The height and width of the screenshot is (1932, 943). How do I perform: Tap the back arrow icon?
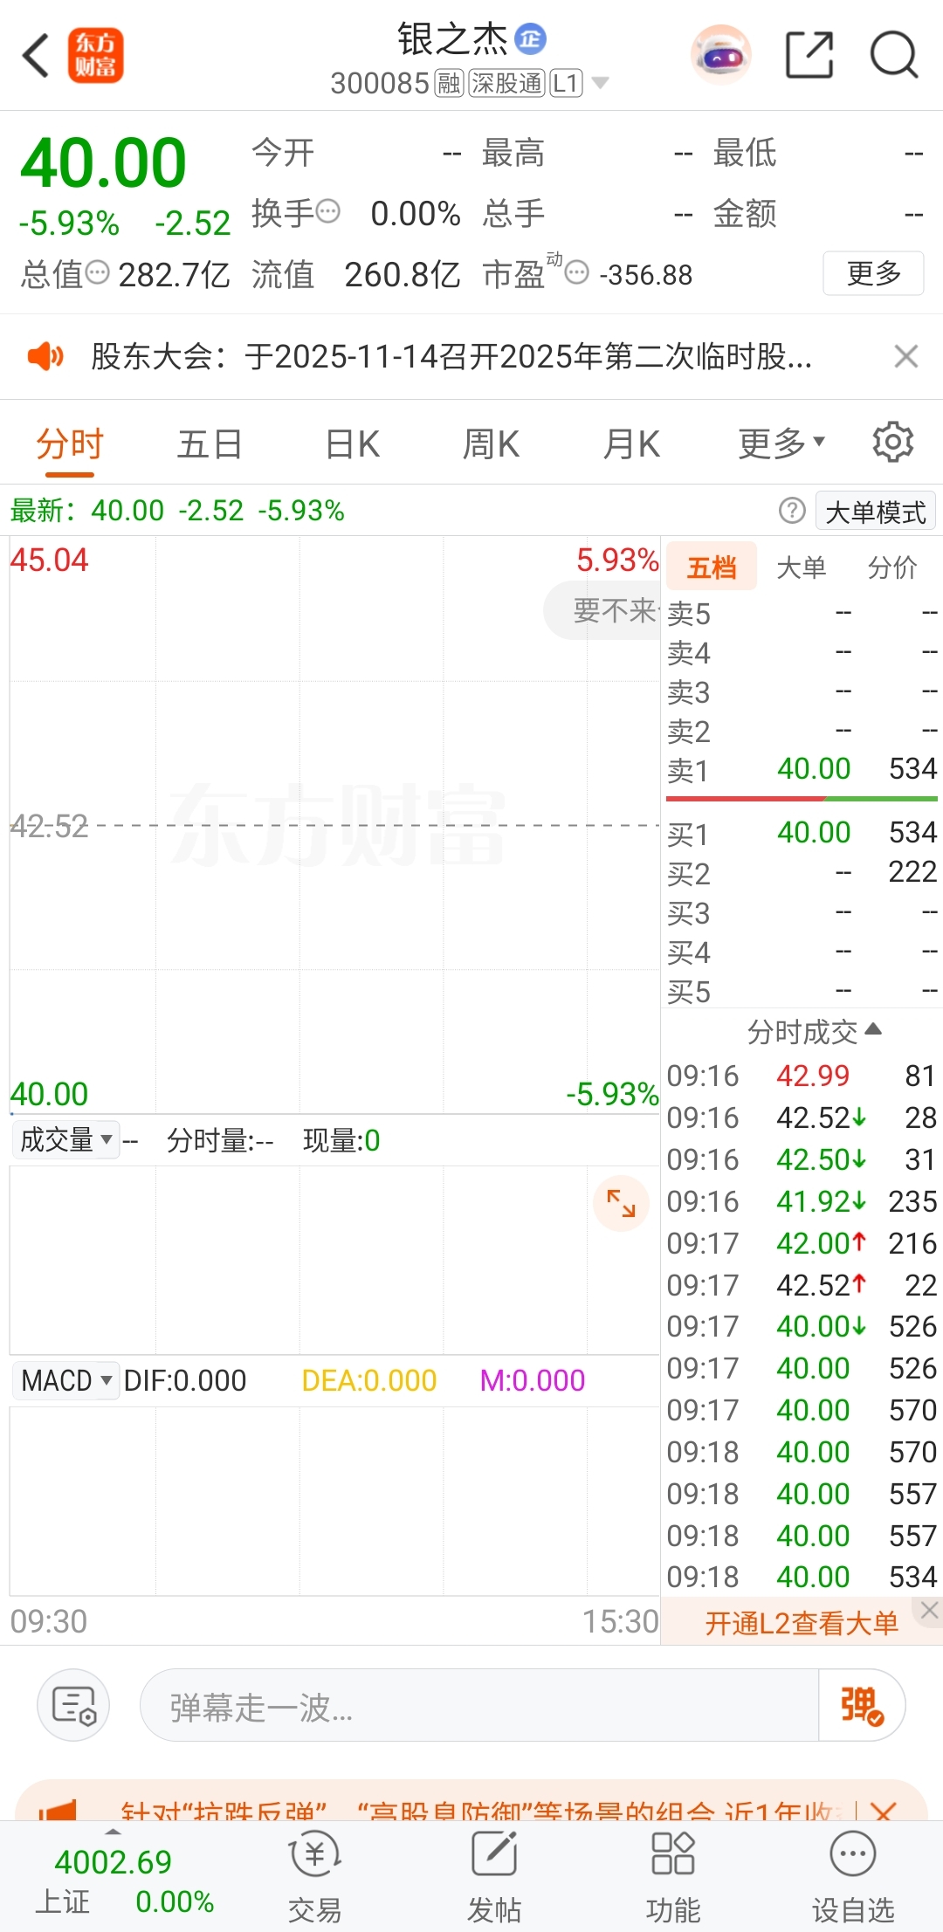35,56
